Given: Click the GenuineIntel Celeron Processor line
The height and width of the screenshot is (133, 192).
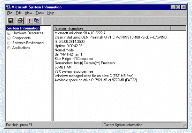Looking at the screenshot, I should pos(85,63).
